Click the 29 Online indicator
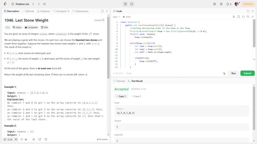This screenshot has height=144, width=257. pos(102,140)
